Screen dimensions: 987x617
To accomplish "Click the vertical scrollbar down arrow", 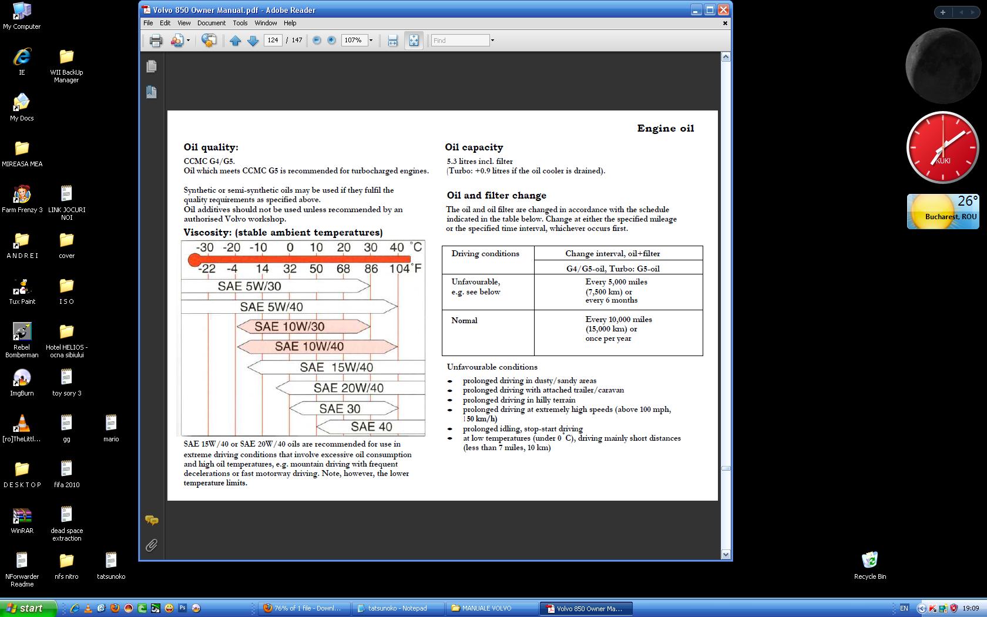I will click(x=726, y=554).
